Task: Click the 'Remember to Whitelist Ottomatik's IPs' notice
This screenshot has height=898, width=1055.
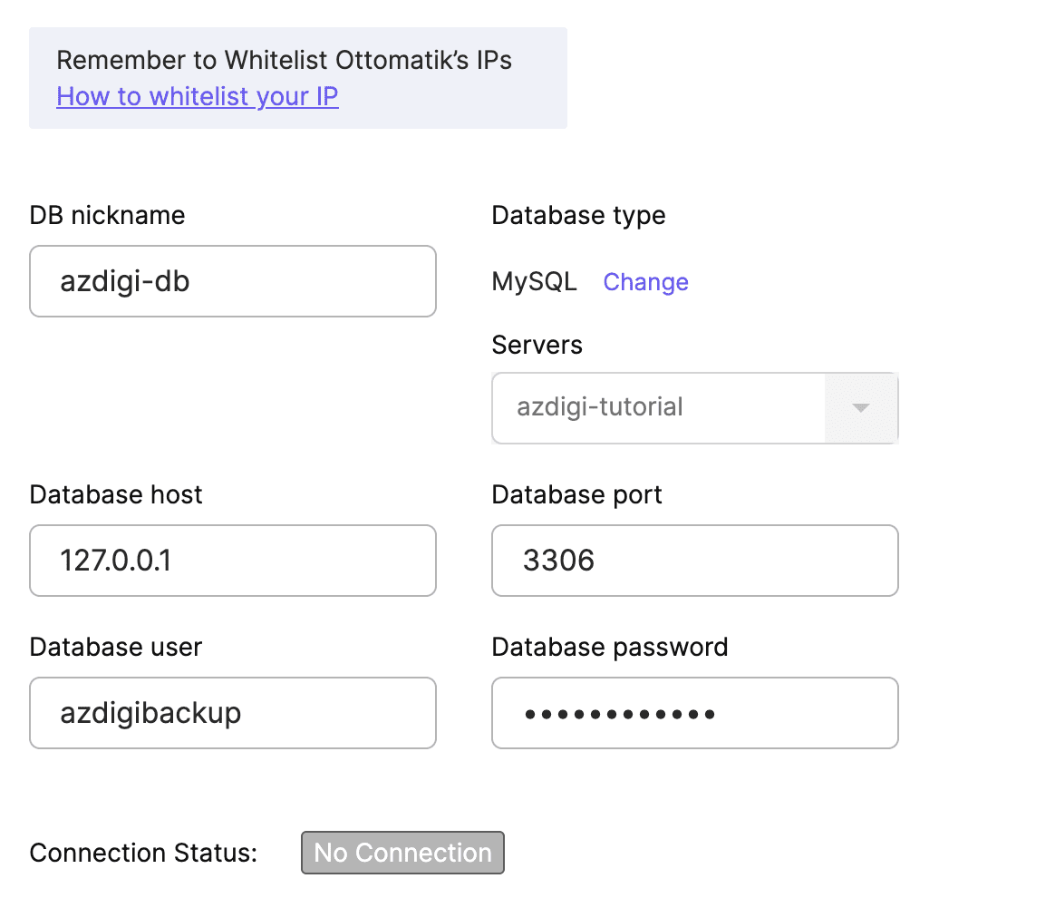Action: pos(284,61)
